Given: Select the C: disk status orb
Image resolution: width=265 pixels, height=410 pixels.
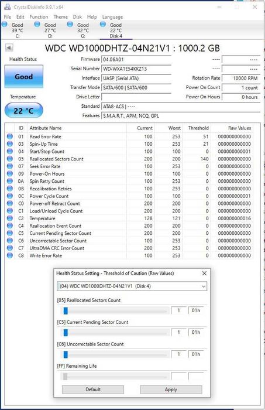Looking at the screenshot, I should (x=5, y=25).
